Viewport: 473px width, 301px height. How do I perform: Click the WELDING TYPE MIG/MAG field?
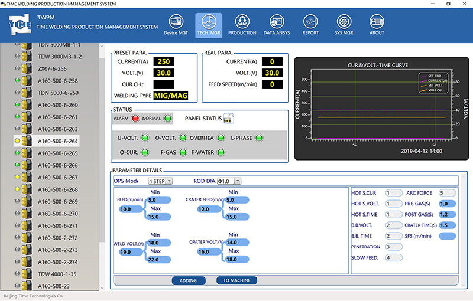pos(170,95)
